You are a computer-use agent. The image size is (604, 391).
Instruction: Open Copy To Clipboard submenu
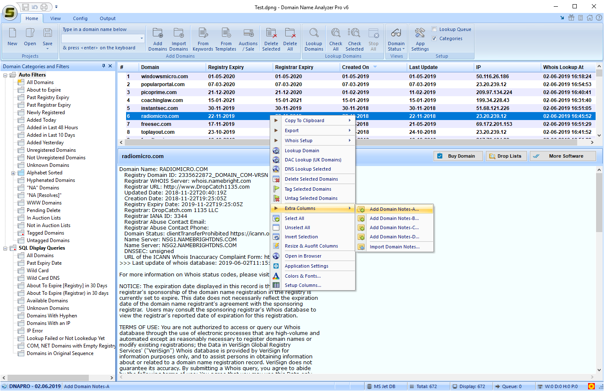point(313,120)
